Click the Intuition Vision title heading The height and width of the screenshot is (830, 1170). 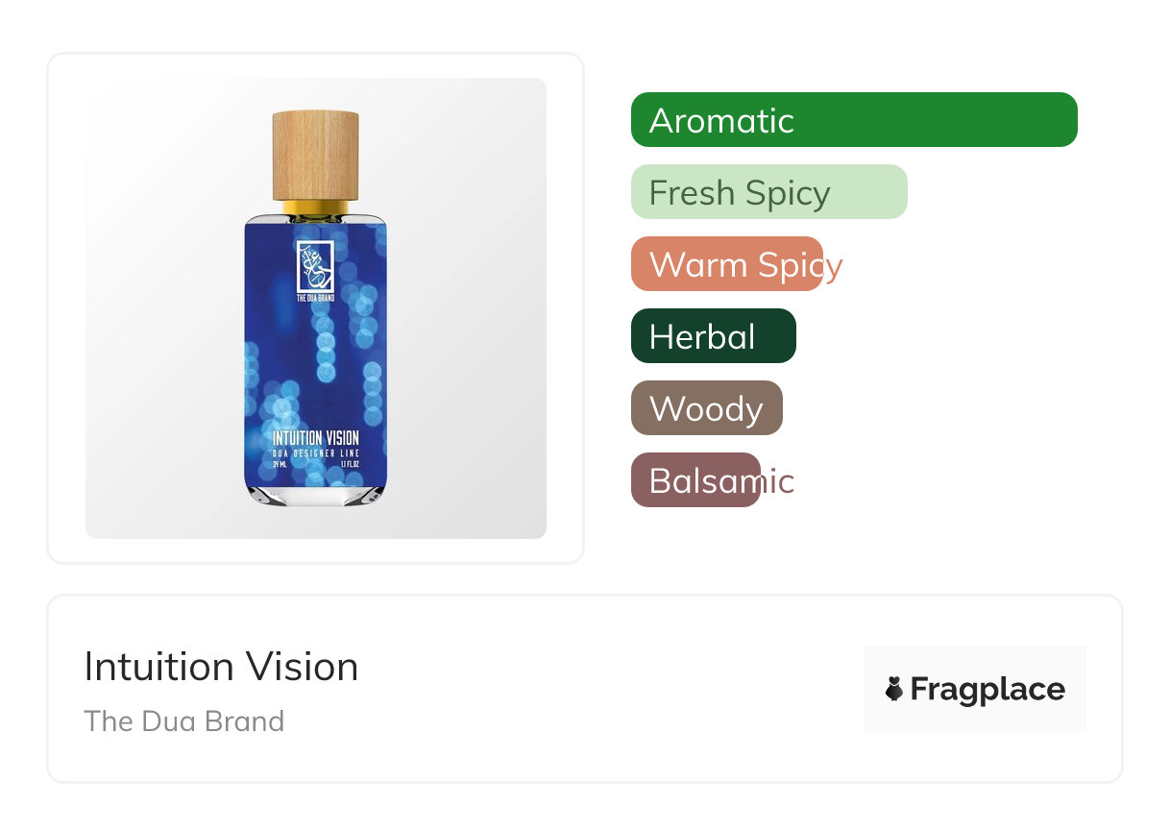[221, 667]
